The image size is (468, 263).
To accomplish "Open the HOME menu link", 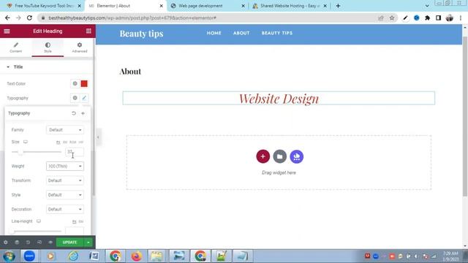I will point(214,33).
